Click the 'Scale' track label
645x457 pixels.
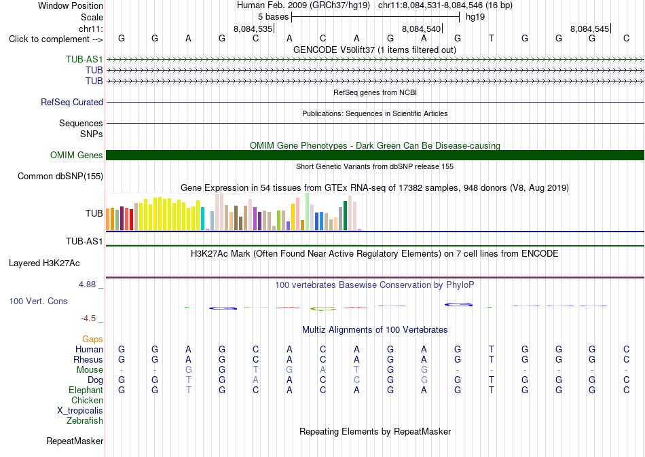[x=92, y=17]
